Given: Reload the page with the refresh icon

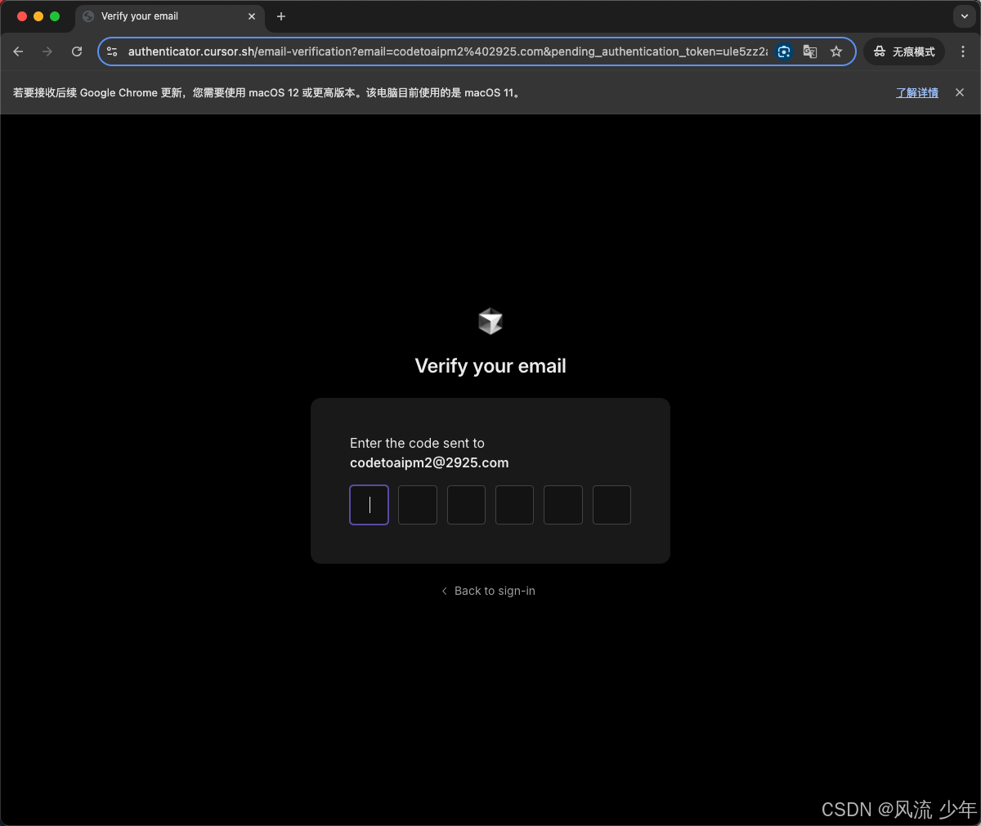Looking at the screenshot, I should pyautogui.click(x=77, y=51).
